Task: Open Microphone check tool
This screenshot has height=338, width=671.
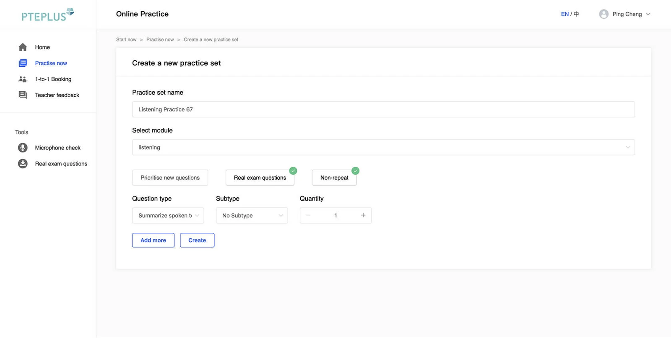Action: click(58, 148)
